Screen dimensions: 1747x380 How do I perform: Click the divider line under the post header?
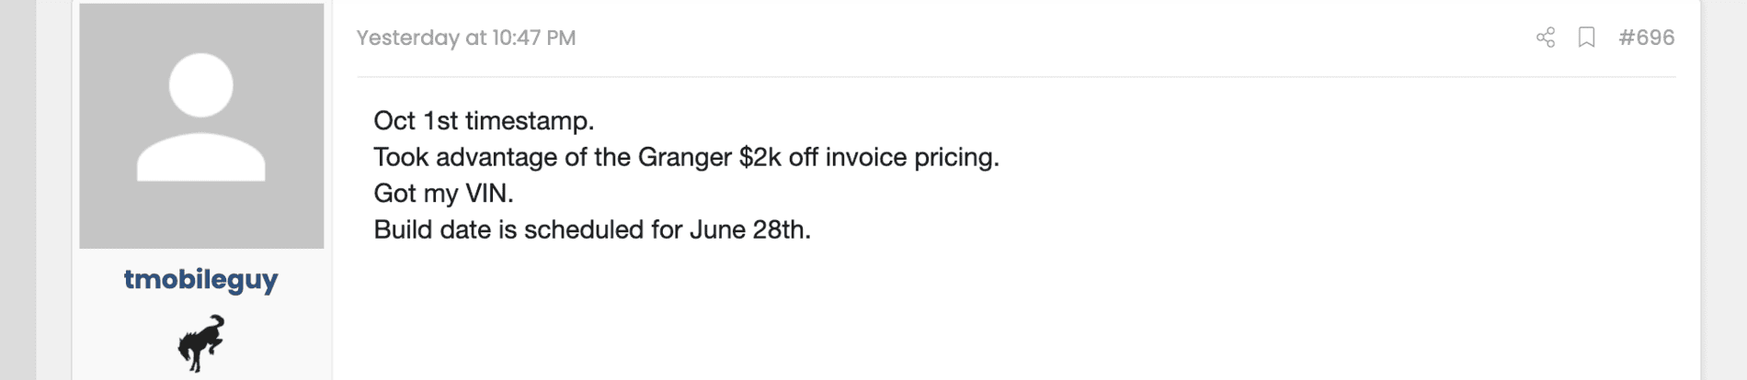[x=1016, y=77]
